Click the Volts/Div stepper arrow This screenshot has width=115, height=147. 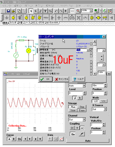point(104,124)
